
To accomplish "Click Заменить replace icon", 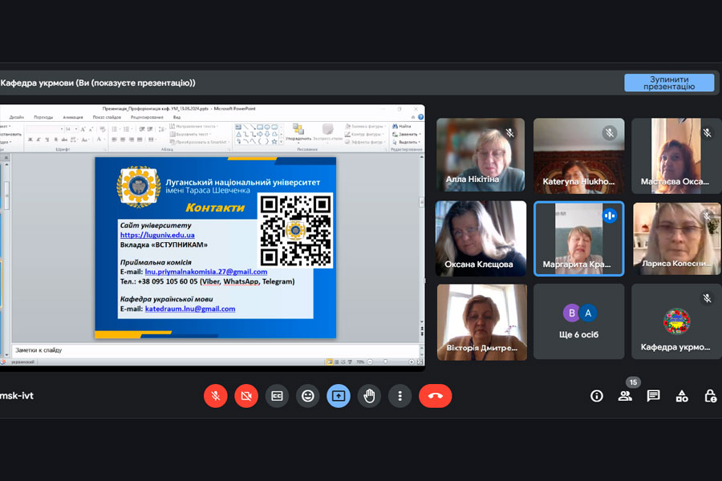I will tap(407, 134).
